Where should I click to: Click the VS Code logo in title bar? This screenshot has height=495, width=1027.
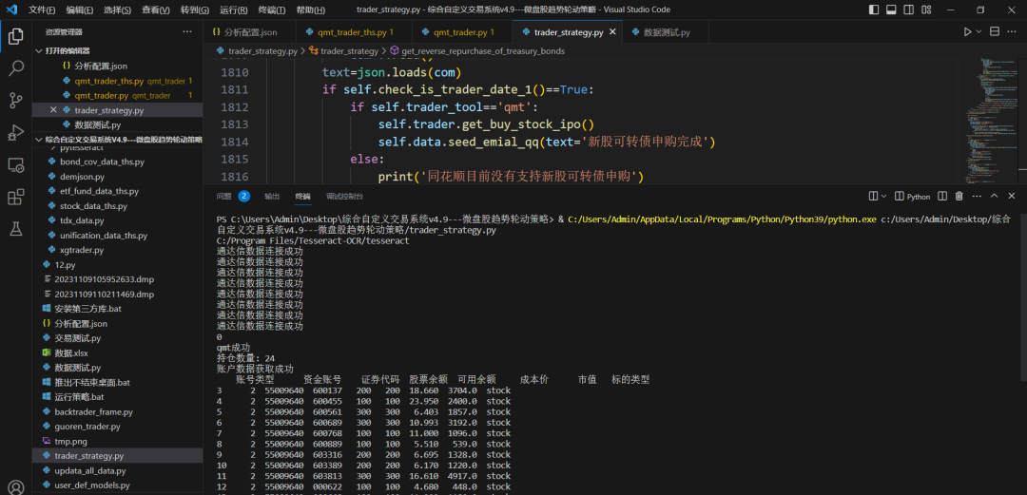11,10
